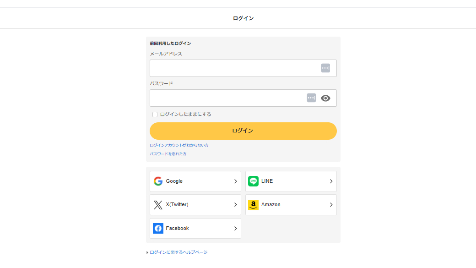Click the yellow ログイン button

coord(243,131)
